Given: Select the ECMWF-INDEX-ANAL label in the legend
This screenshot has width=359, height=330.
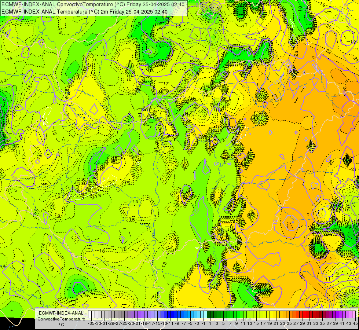Looking at the screenshot, I should [61, 313].
